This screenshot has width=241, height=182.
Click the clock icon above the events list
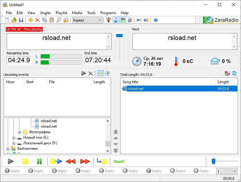tap(107, 73)
